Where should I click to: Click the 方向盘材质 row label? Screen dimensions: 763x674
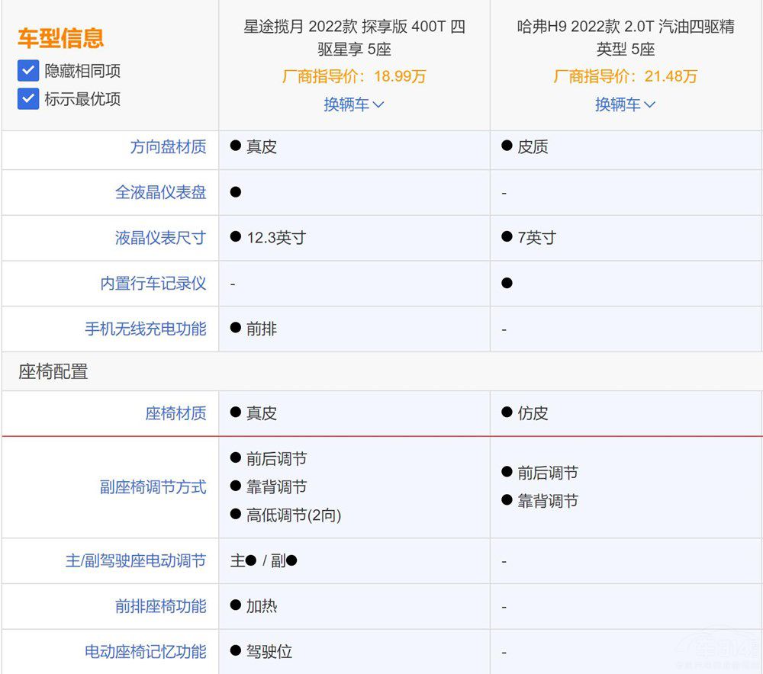click(x=168, y=146)
